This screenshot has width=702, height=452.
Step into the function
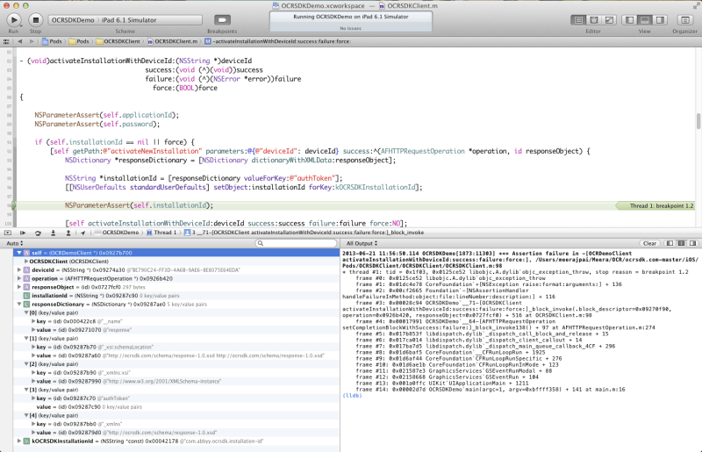53,233
